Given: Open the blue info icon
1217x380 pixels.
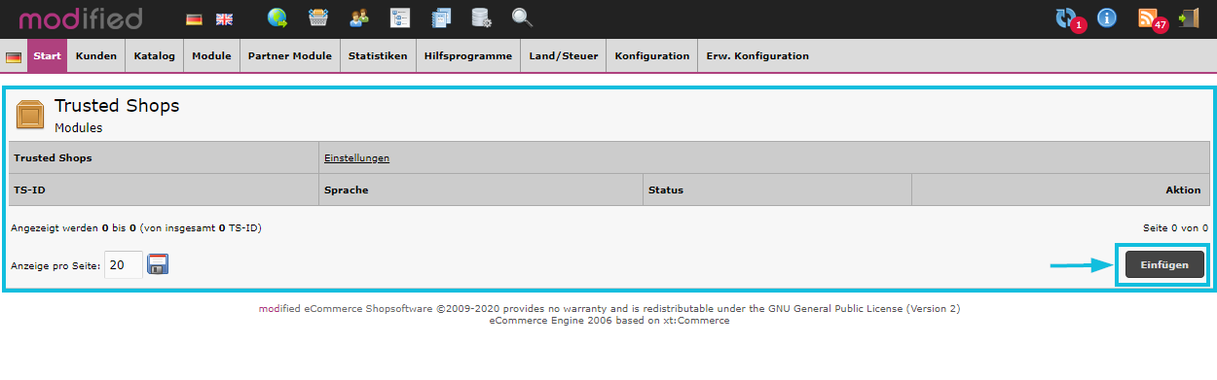Looking at the screenshot, I should (1107, 17).
